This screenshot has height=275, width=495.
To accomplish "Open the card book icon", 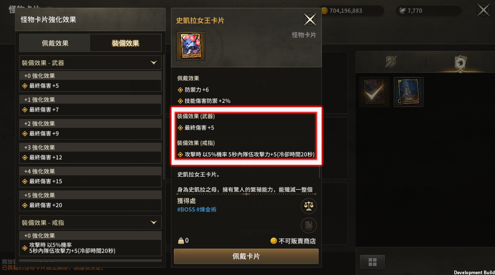I will pyautogui.click(x=309, y=226).
